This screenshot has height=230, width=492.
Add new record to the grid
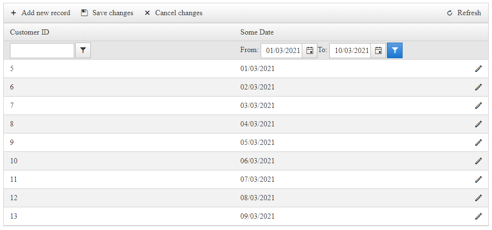click(41, 13)
